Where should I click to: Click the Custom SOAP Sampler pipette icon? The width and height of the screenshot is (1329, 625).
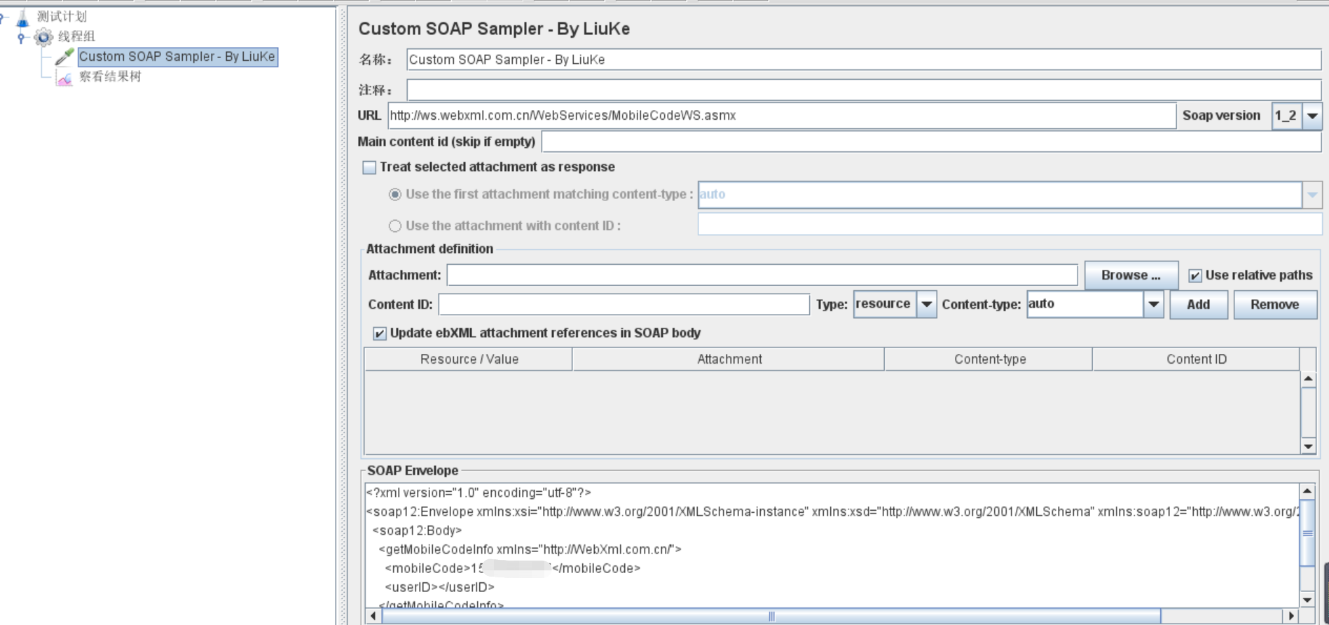[x=64, y=57]
